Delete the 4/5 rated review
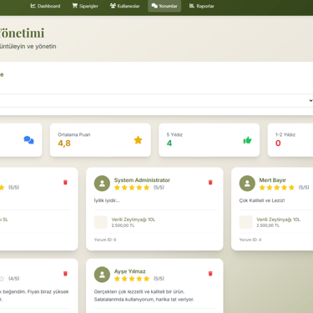The image size is (313, 313). tap(65, 274)
